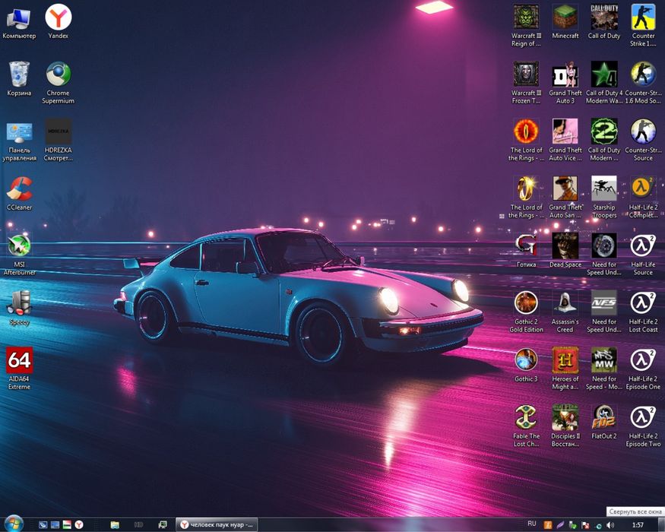The width and height of the screenshot is (665, 532).
Task: Launch the CCleaner desktop shortcut
Action: [19, 194]
